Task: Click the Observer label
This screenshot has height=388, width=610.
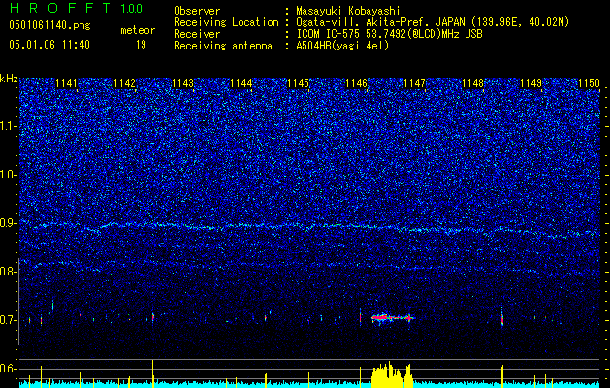Action: tap(197, 11)
